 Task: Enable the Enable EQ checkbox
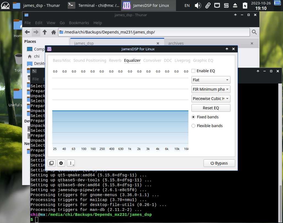[193, 71]
